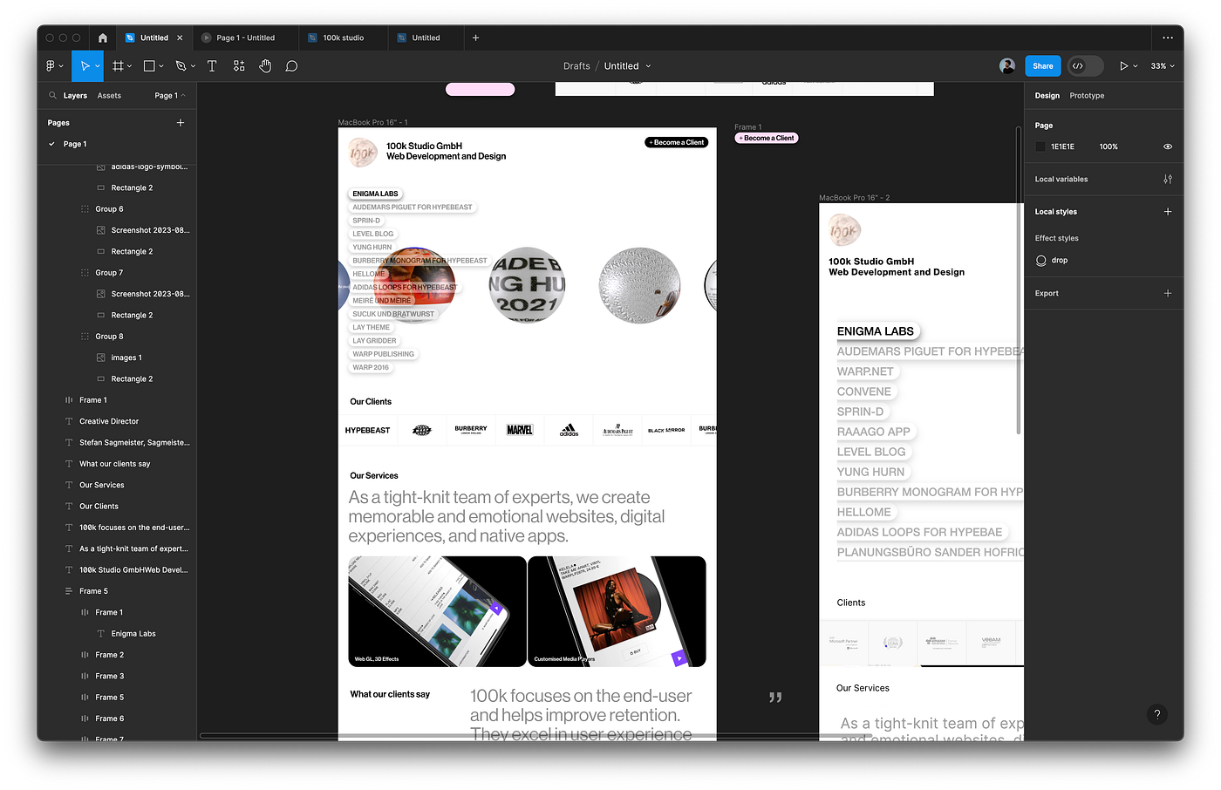Open Pen tool options dropdown
Screen dimensions: 1221x790
[193, 66]
